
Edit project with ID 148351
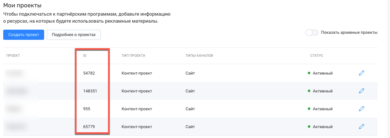click(x=362, y=91)
